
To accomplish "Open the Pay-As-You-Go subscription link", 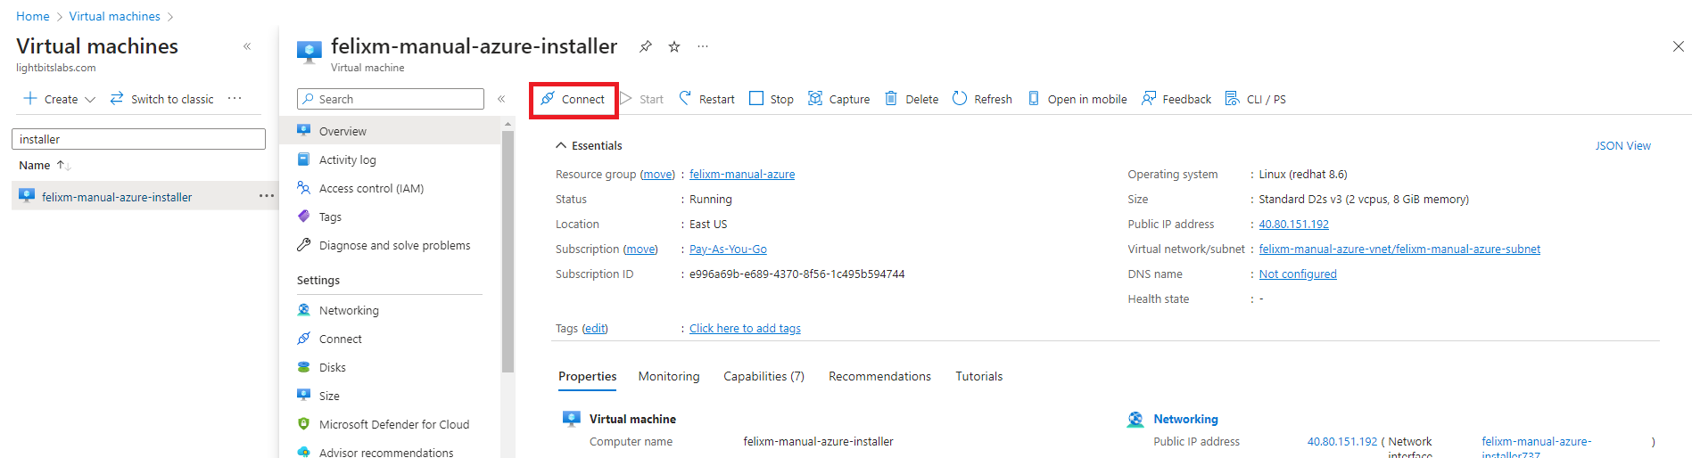I will pyautogui.click(x=728, y=249).
